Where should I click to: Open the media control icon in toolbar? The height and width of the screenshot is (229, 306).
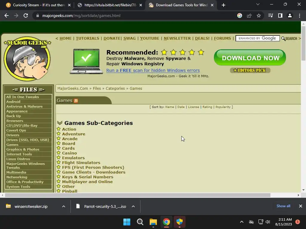(270, 16)
